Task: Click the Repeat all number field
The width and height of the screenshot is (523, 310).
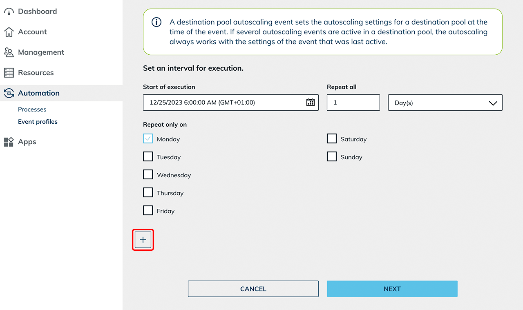Action: point(353,103)
